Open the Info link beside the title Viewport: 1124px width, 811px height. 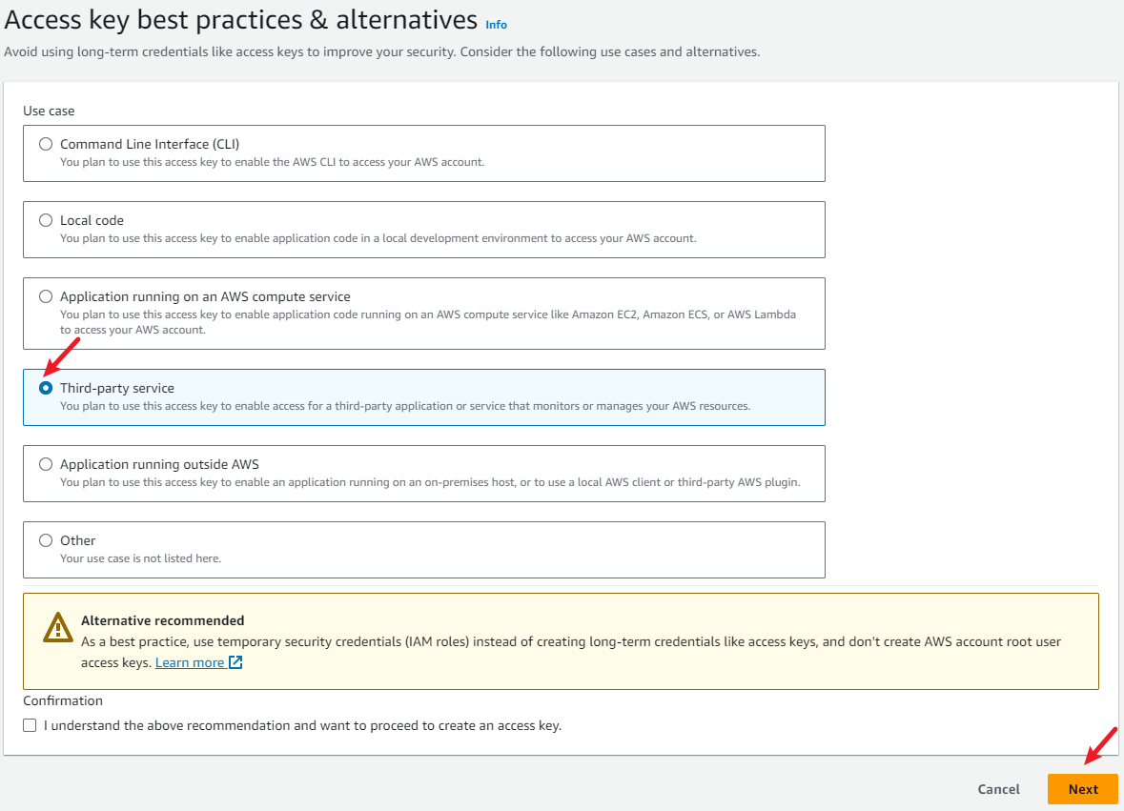click(x=496, y=25)
